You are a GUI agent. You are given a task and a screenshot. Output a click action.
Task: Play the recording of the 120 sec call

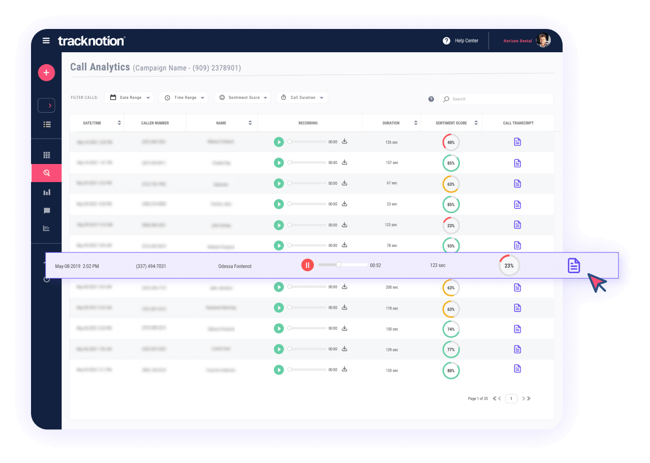[279, 370]
